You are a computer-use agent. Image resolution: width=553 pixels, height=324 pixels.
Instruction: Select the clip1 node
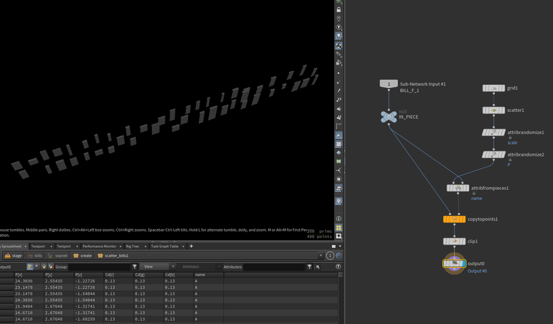click(x=454, y=242)
